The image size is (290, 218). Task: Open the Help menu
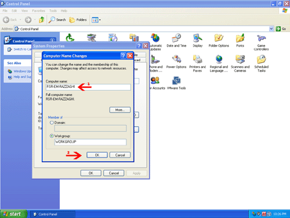(x=64, y=10)
